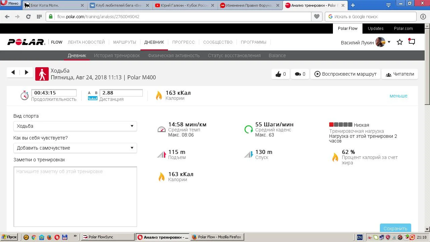Click the training load level indicator

[341, 125]
